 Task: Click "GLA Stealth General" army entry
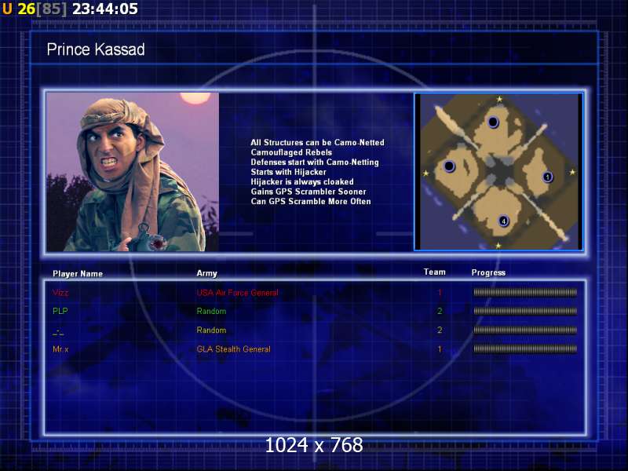233,349
